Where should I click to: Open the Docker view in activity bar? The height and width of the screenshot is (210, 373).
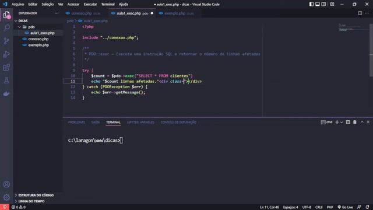tap(6, 94)
